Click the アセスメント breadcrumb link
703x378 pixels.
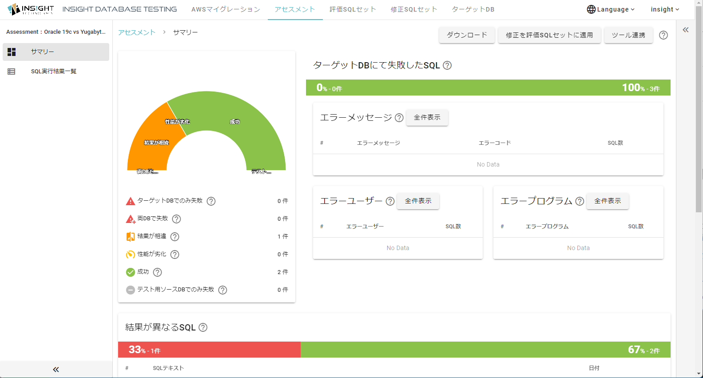[137, 32]
